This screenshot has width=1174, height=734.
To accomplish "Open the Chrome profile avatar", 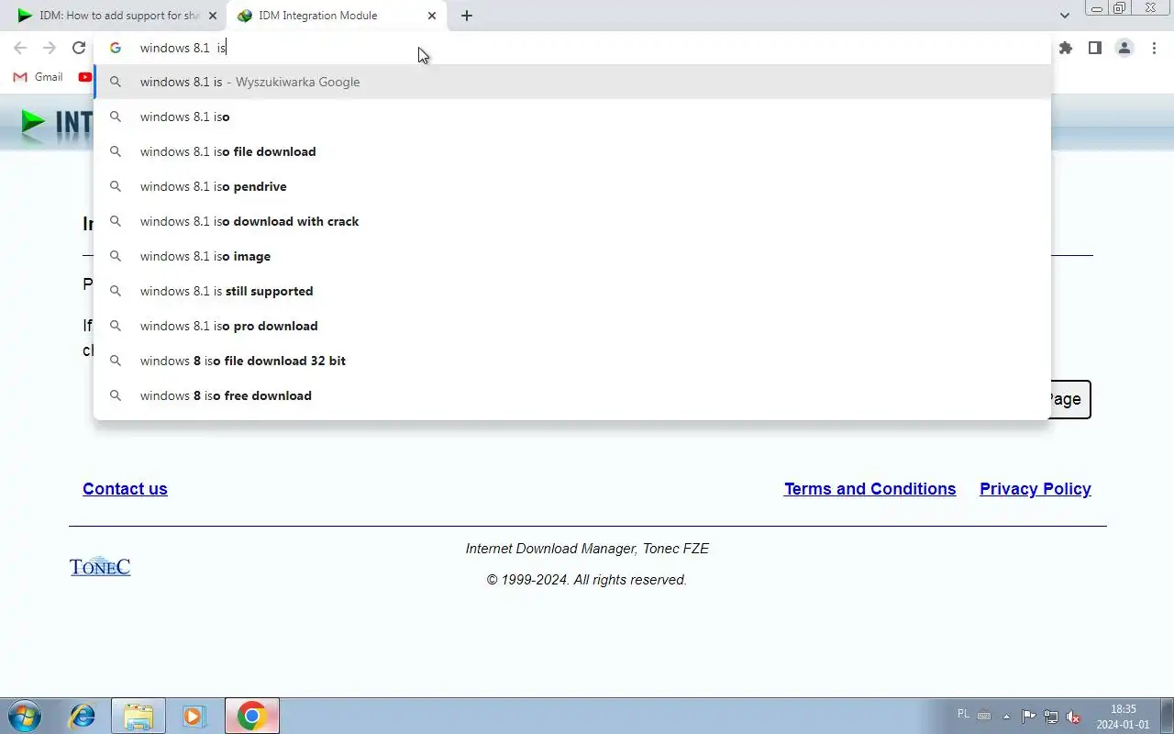I will [x=1124, y=48].
